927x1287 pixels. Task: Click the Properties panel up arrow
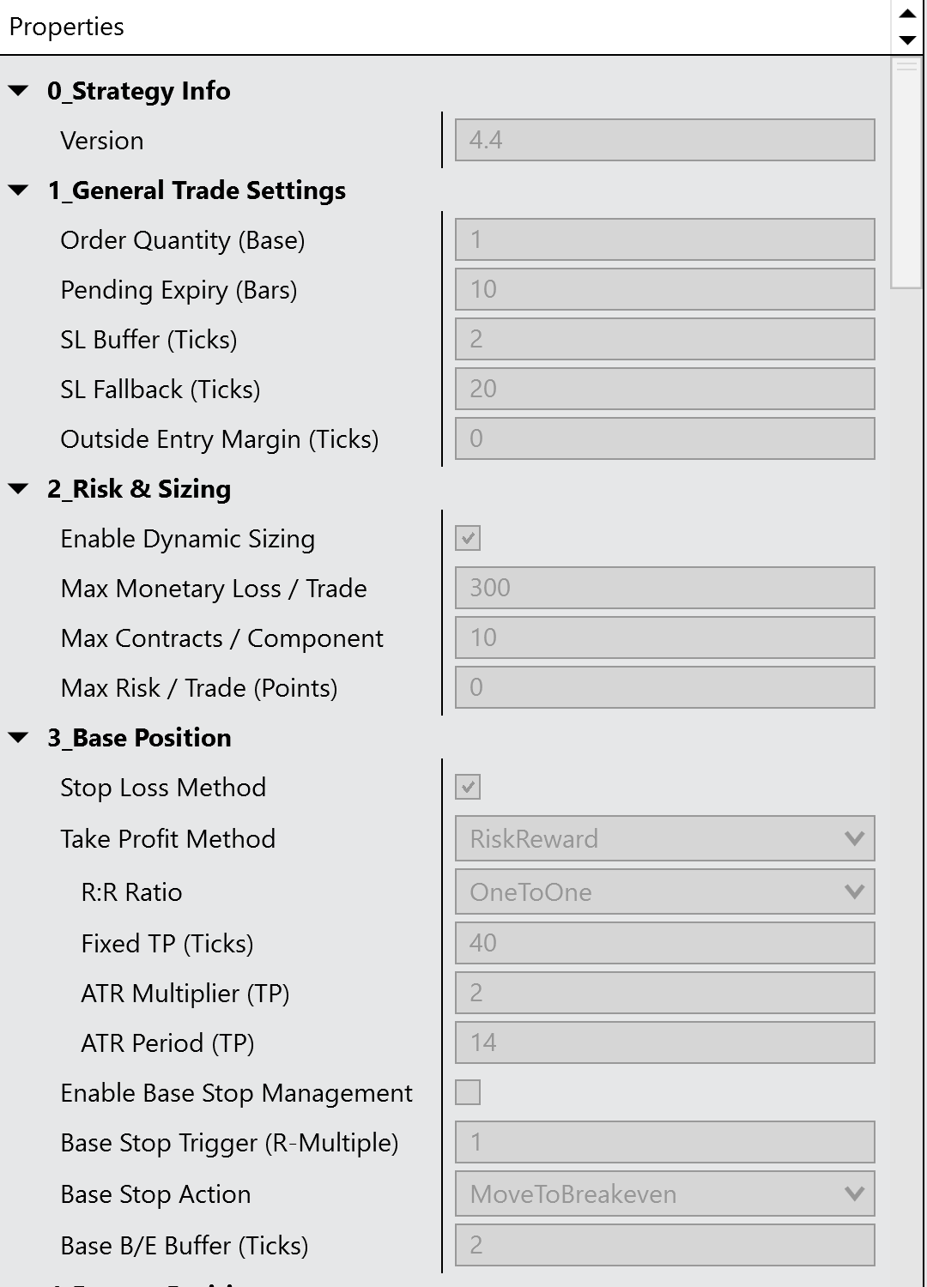(x=907, y=14)
